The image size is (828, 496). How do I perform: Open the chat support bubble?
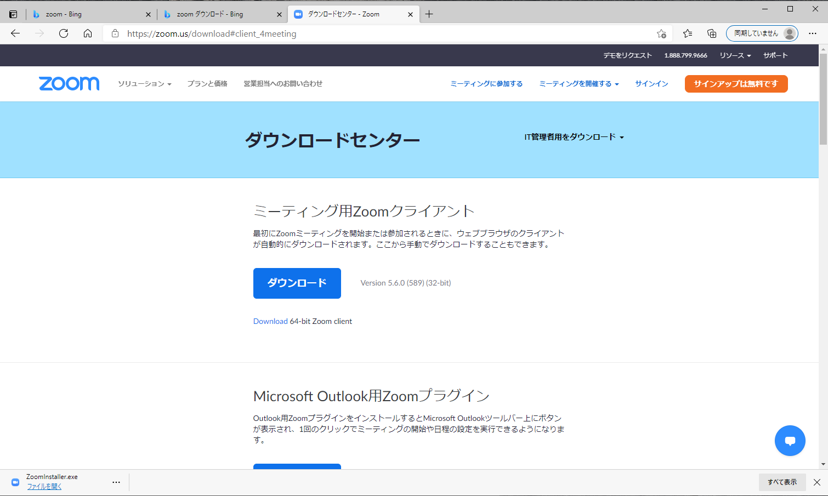coord(790,441)
